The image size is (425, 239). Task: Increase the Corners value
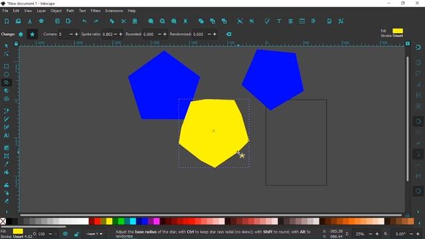coord(76,34)
